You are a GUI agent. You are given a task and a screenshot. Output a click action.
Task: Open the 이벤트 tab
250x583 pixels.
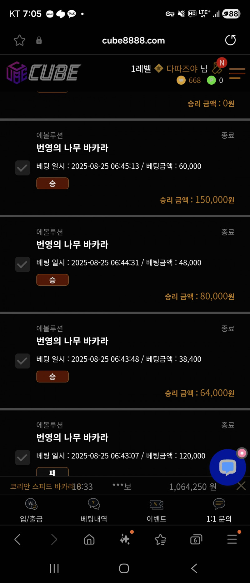pyautogui.click(x=156, y=510)
